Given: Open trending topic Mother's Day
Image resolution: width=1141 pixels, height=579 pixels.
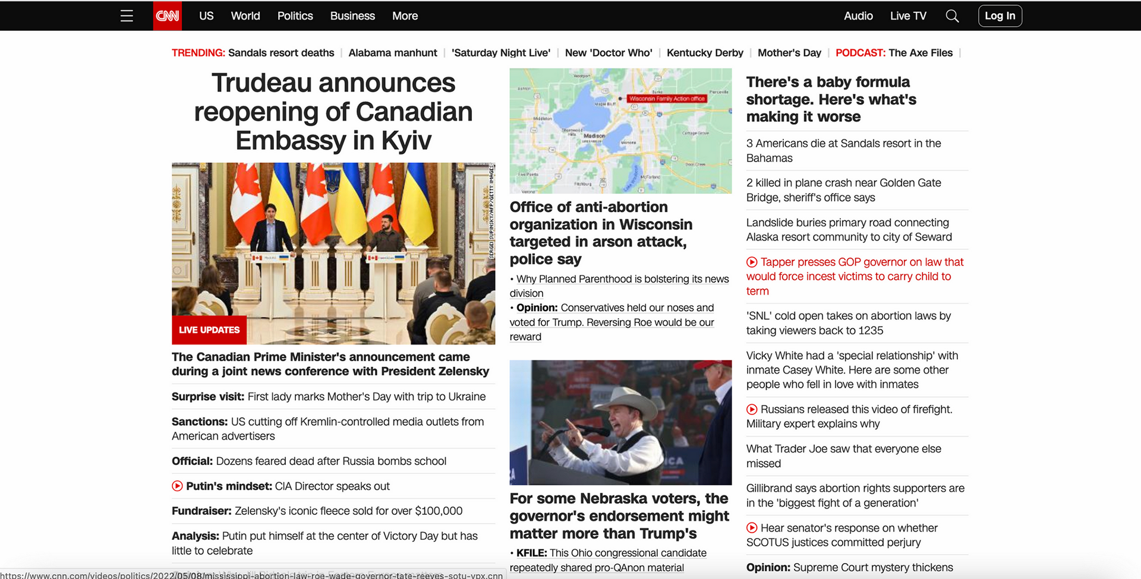Looking at the screenshot, I should pyautogui.click(x=789, y=53).
